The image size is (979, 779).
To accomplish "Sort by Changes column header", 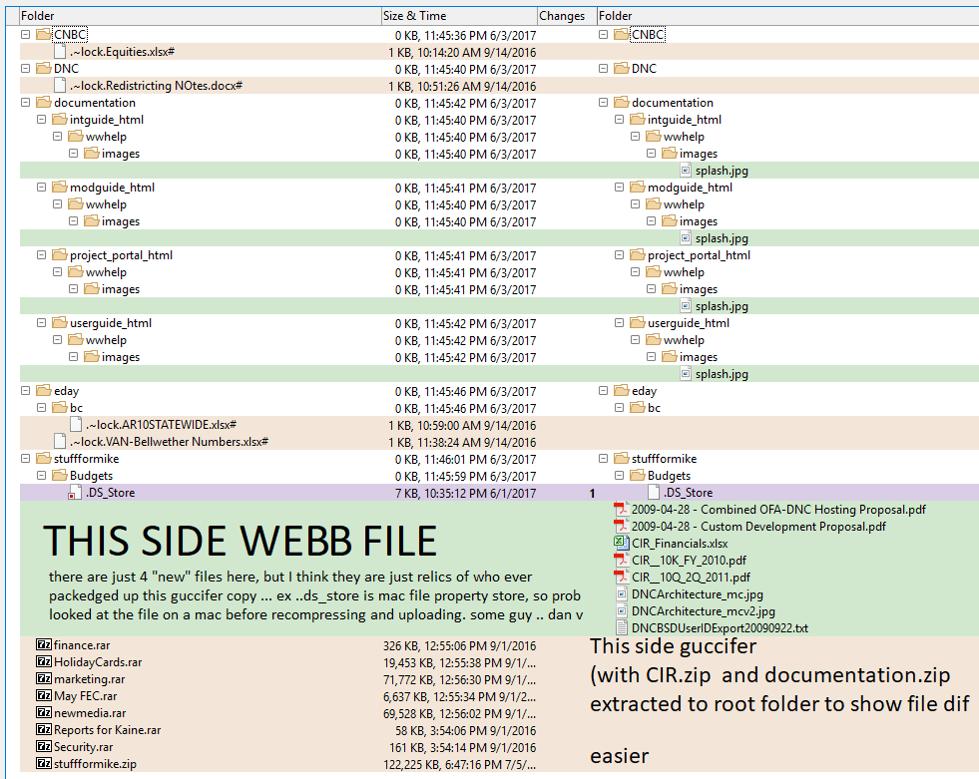I will click(567, 16).
